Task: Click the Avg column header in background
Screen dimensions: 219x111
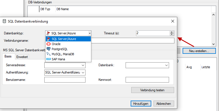Action: (189, 67)
